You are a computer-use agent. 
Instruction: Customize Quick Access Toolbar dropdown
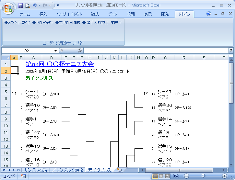pos(58,6)
